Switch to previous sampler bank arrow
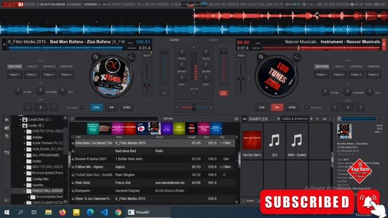The height and width of the screenshot is (218, 388). 278,119
